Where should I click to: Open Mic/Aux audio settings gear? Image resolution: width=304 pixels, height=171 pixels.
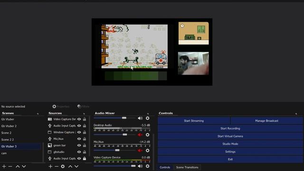click(x=148, y=151)
